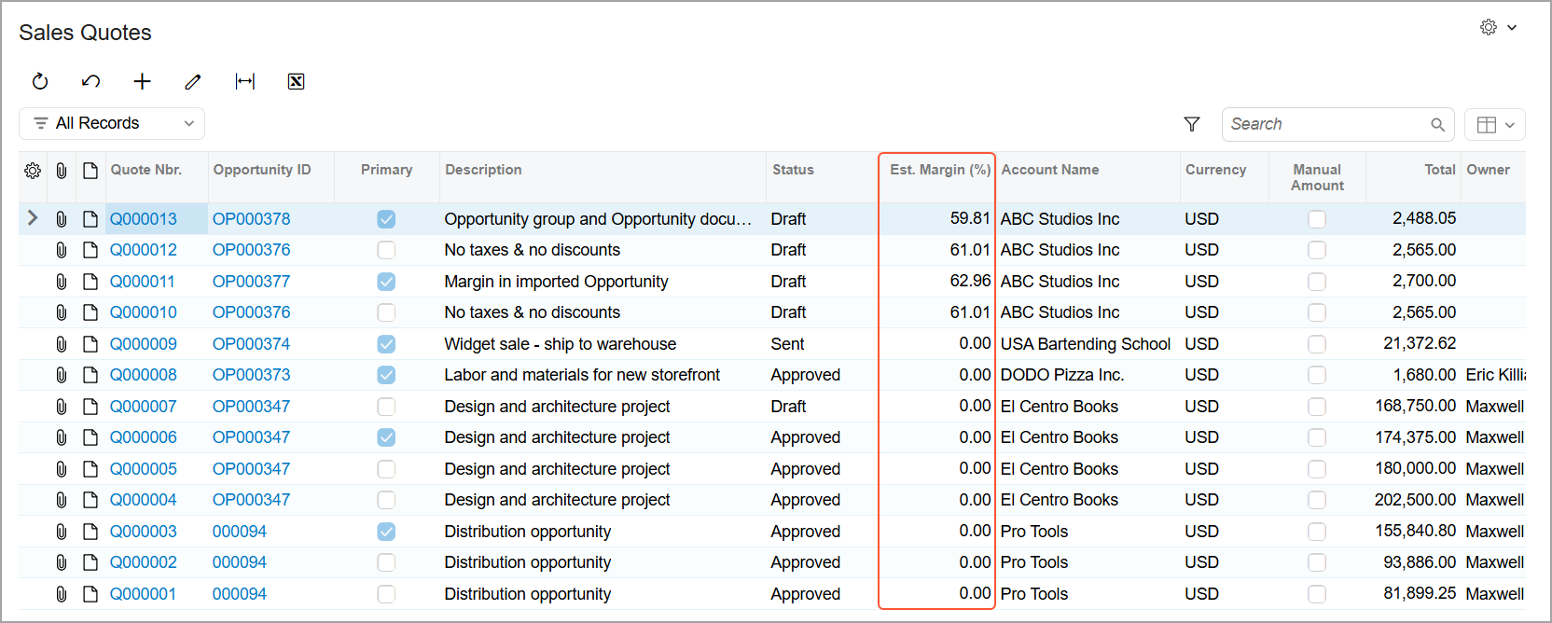Click the Undo toolbar icon
The width and height of the screenshot is (1552, 623).
[90, 81]
